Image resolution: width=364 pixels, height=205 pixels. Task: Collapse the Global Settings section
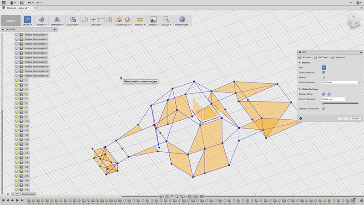click(300, 89)
